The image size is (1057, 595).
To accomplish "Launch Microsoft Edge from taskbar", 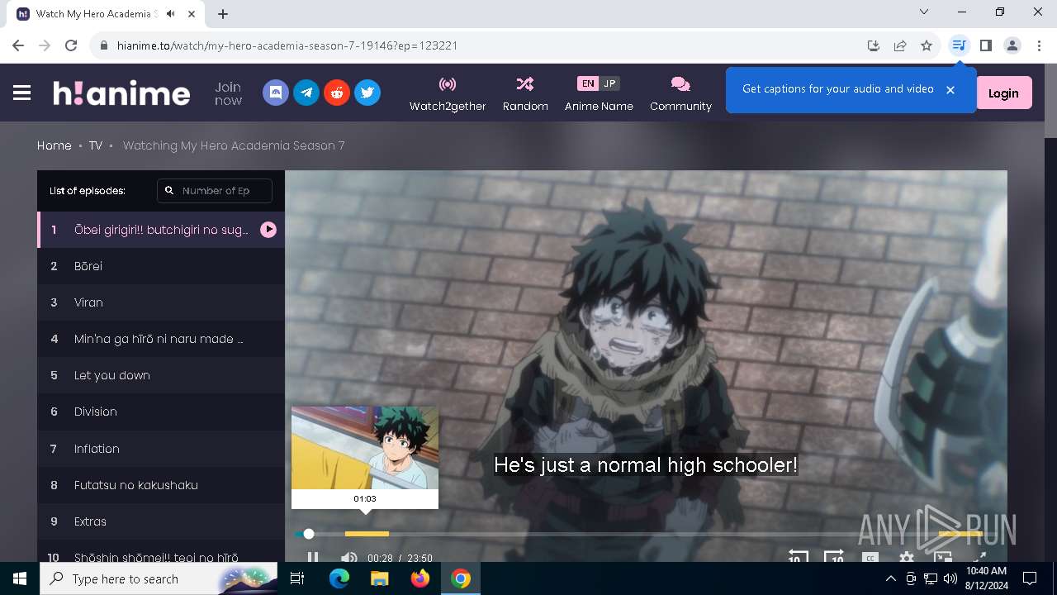I will (x=339, y=578).
